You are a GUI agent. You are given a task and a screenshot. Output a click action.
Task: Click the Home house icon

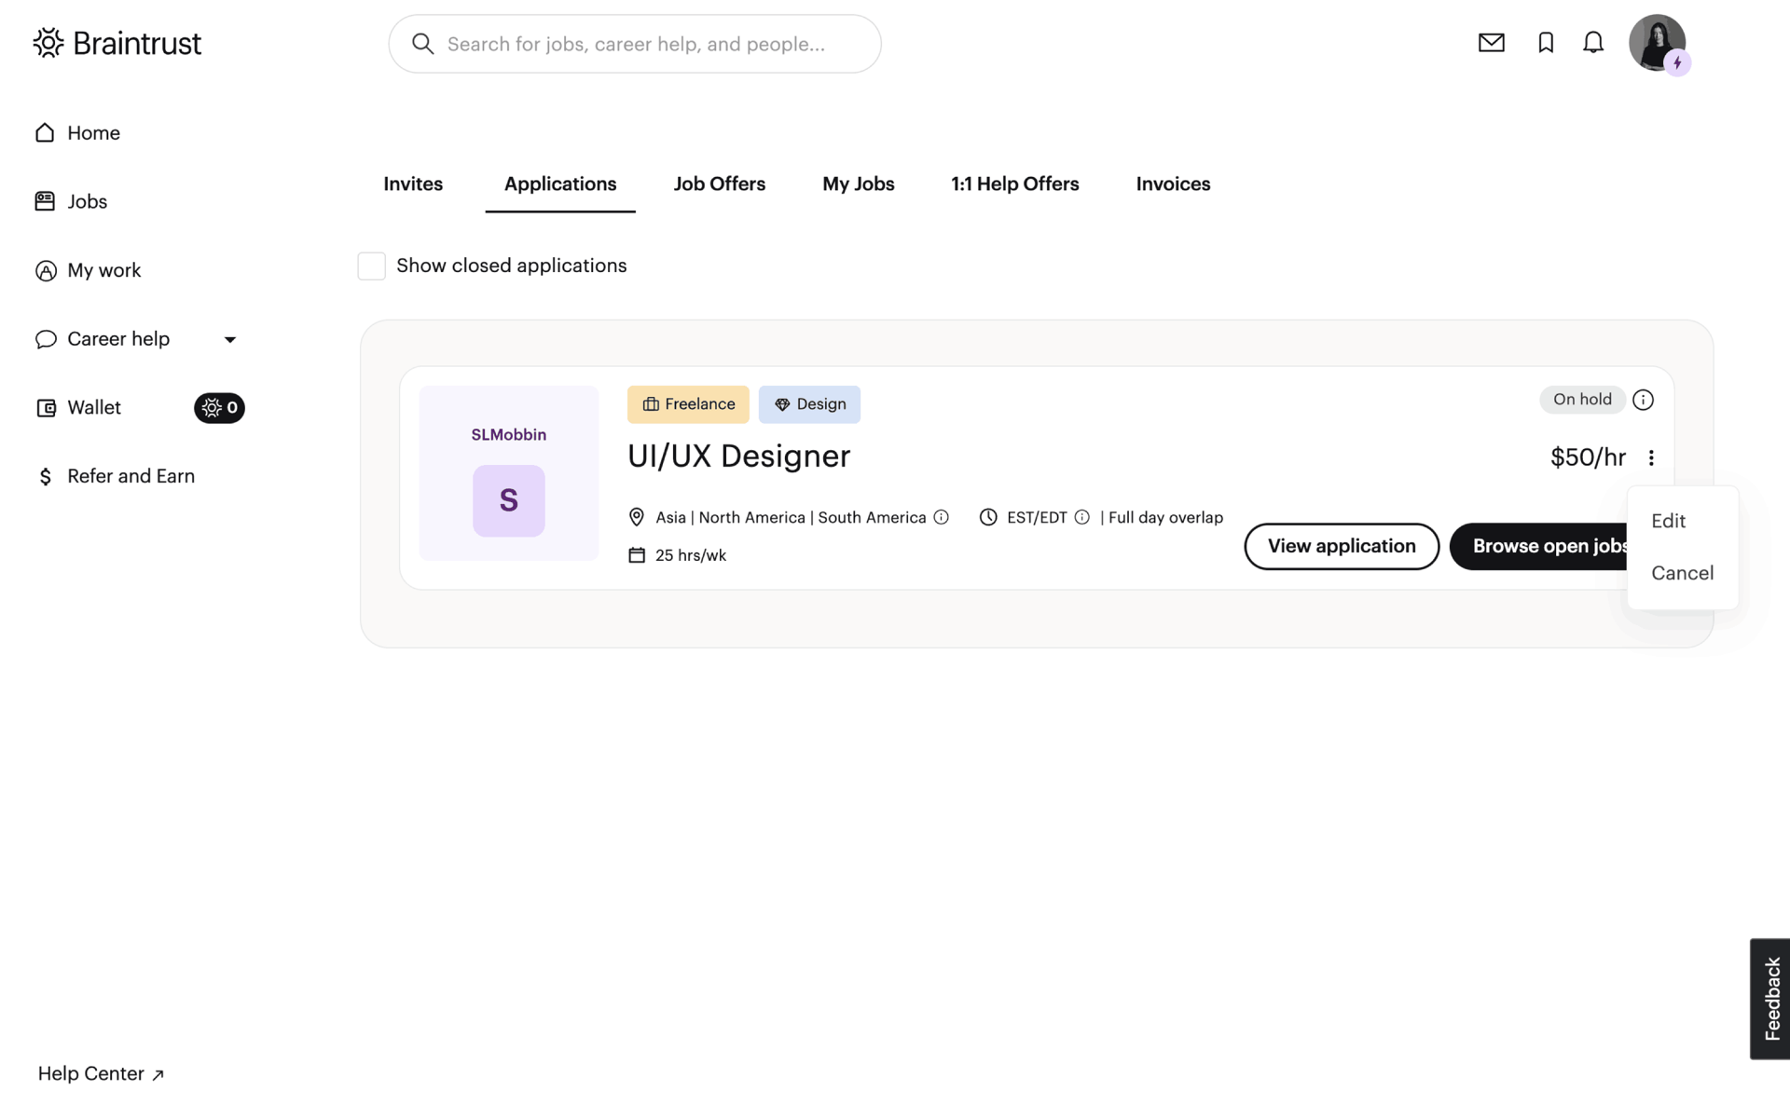point(45,133)
